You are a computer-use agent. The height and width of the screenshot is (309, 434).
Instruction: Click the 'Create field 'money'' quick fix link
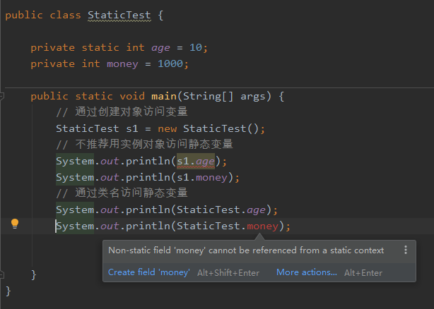tap(149, 272)
